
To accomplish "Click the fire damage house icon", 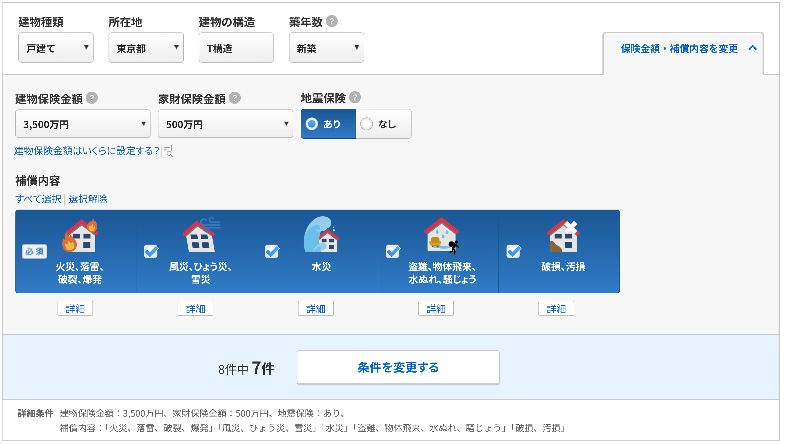I will (80, 236).
